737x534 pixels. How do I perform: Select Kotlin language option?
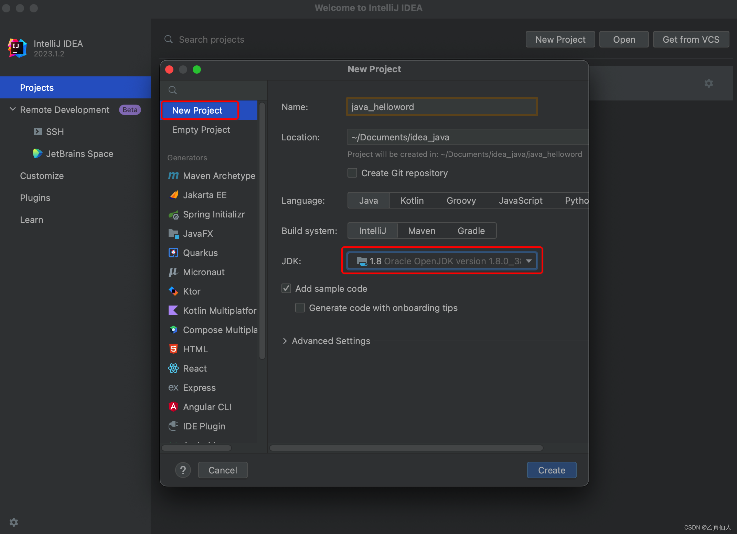[x=412, y=201]
